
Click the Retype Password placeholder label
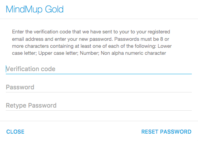point(31,105)
